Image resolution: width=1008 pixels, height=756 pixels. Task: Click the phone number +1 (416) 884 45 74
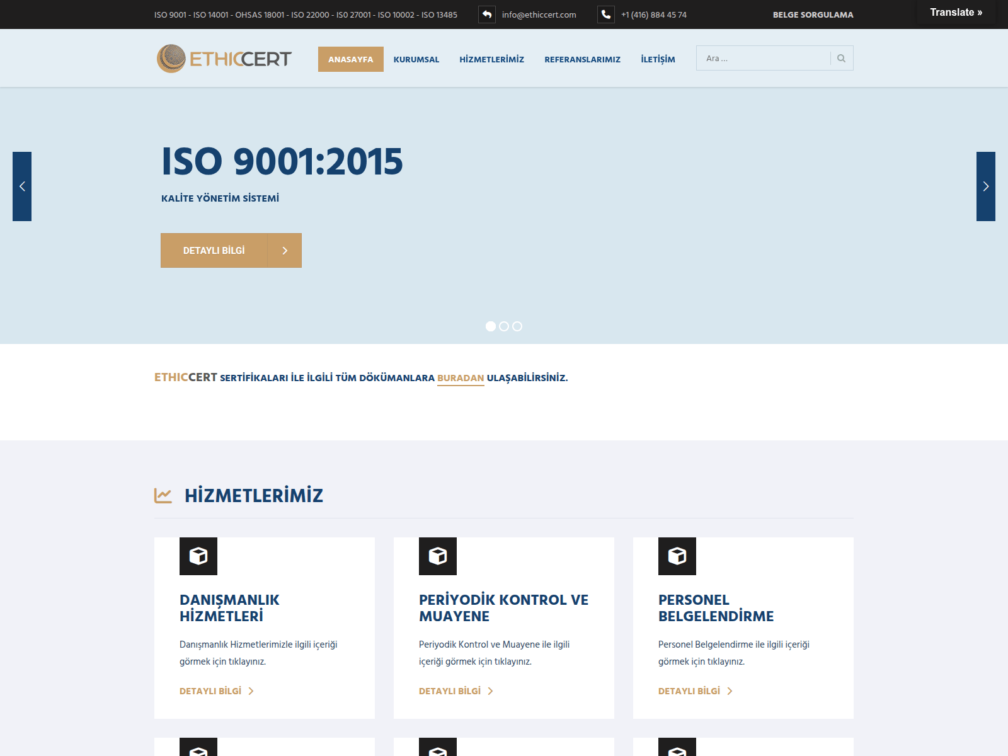click(654, 14)
